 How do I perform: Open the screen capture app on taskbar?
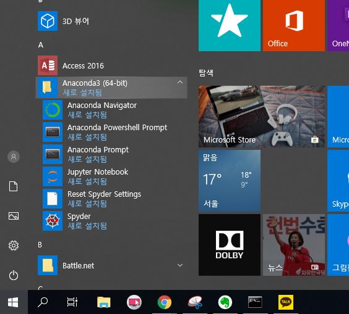(134, 302)
